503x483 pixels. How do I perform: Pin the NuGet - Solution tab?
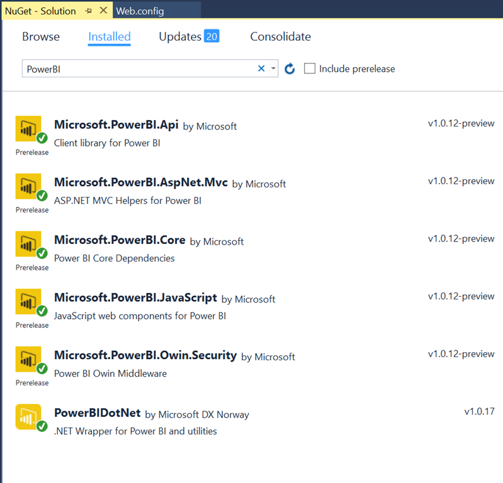[x=88, y=11]
